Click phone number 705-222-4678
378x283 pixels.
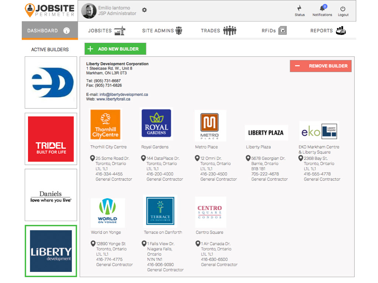(265, 174)
